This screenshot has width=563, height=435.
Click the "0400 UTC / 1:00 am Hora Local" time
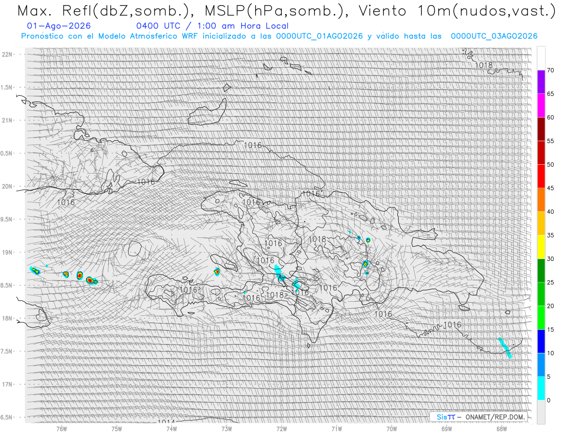[x=212, y=26]
